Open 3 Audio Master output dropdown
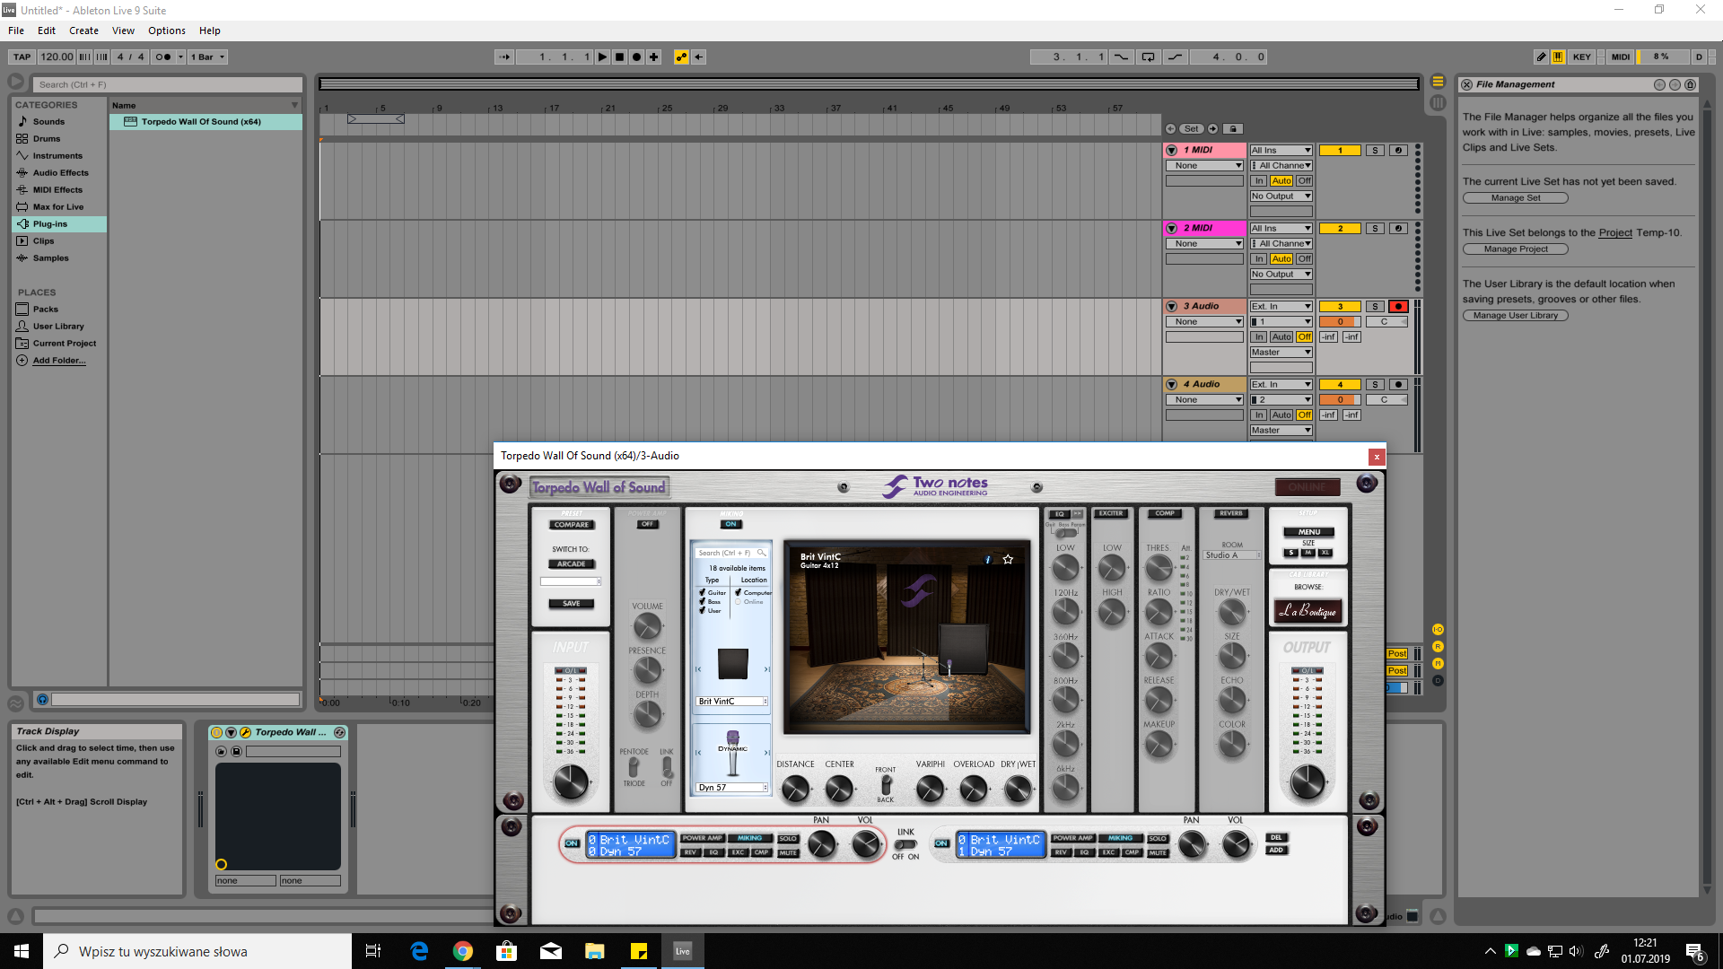1723x969 pixels. (1281, 353)
